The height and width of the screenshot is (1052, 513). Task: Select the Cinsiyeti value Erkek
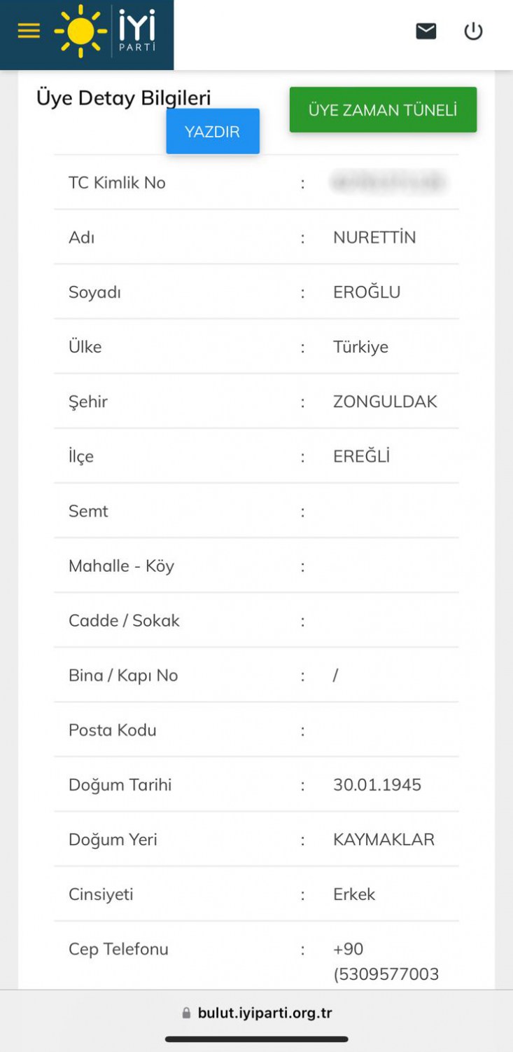click(354, 894)
